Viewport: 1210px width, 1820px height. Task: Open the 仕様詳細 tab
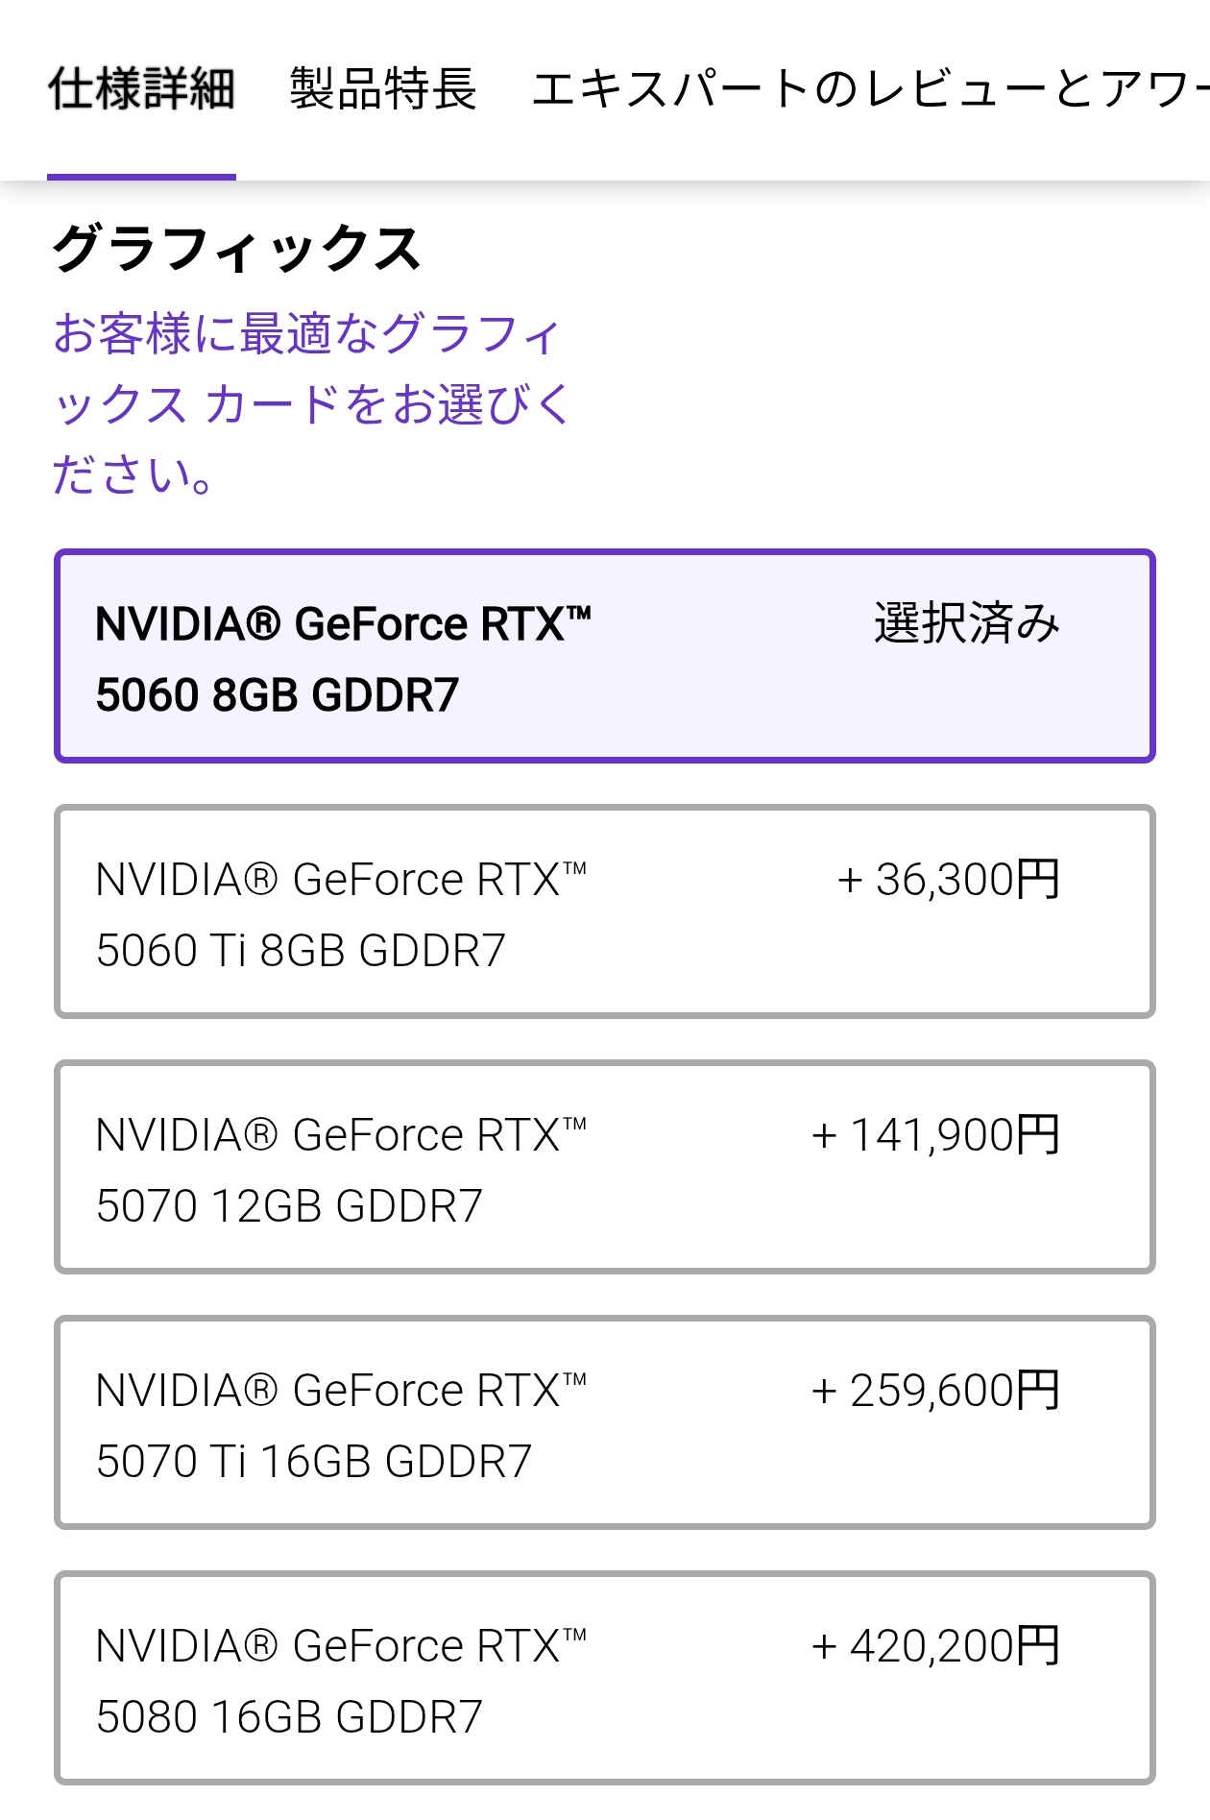point(141,89)
